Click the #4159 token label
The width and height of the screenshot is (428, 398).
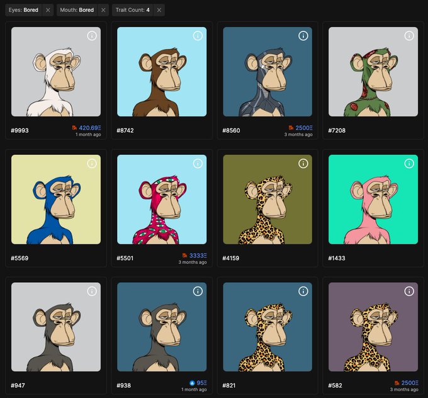(231, 258)
